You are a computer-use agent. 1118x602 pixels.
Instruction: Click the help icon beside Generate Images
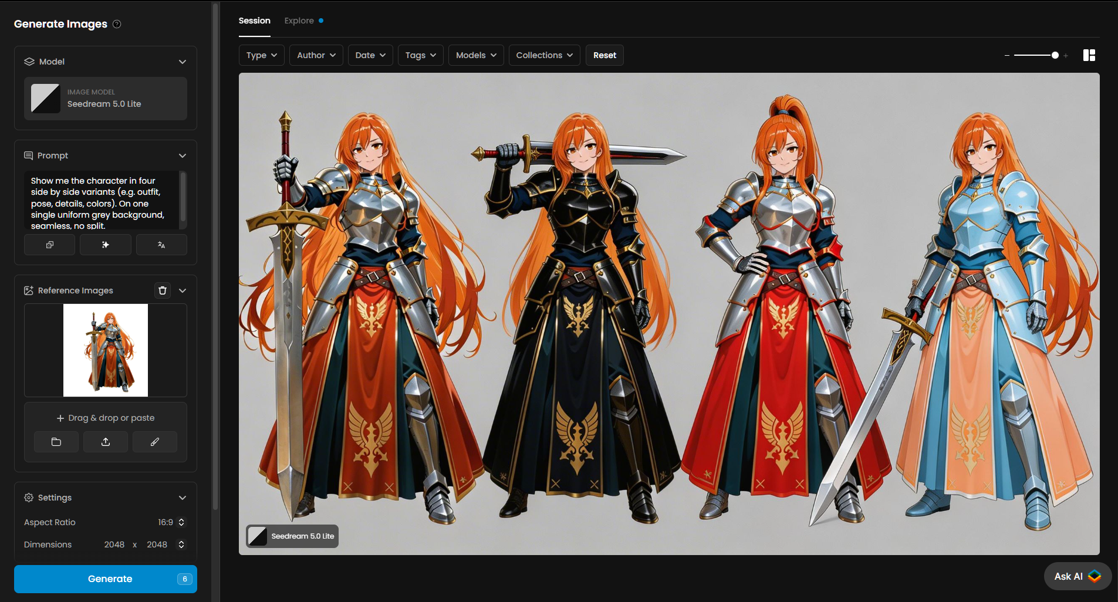[x=117, y=24]
